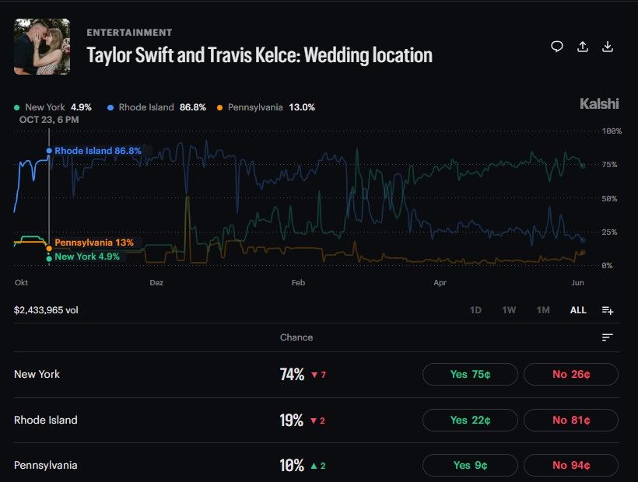Select the 1M time range
The image size is (638, 482).
coord(543,310)
